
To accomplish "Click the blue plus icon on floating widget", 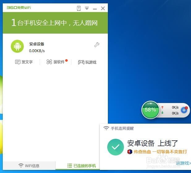I will (184, 110).
